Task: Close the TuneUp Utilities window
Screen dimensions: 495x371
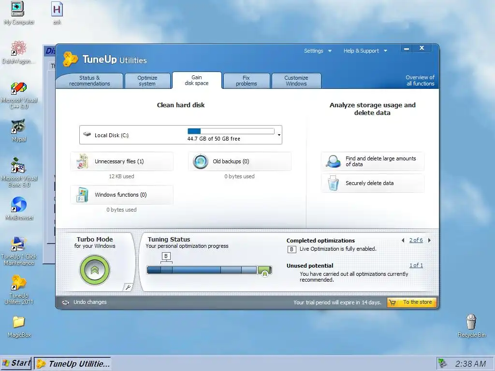Action: pos(422,48)
